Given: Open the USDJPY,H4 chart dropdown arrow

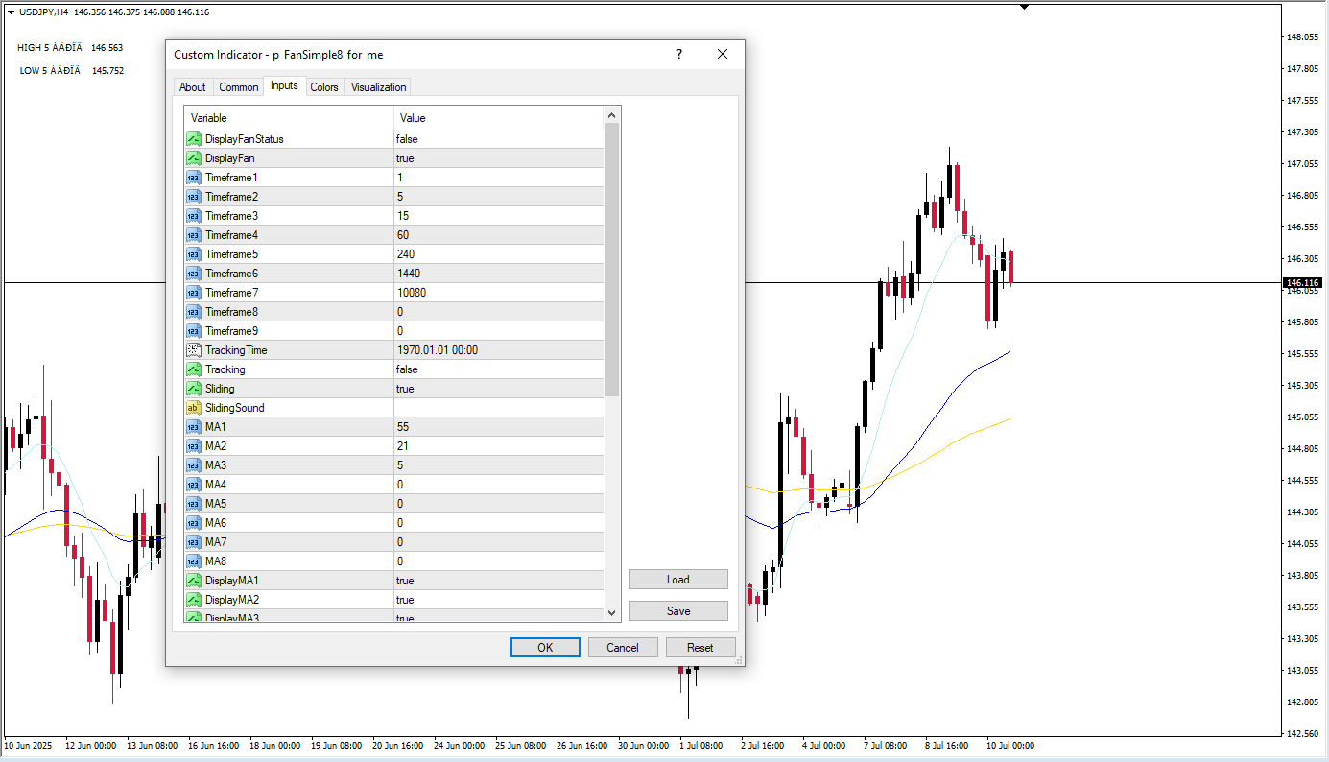Looking at the screenshot, I should (11, 12).
